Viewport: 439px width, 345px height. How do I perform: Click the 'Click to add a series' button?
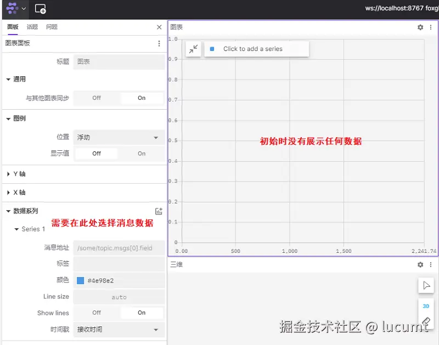tap(256, 48)
